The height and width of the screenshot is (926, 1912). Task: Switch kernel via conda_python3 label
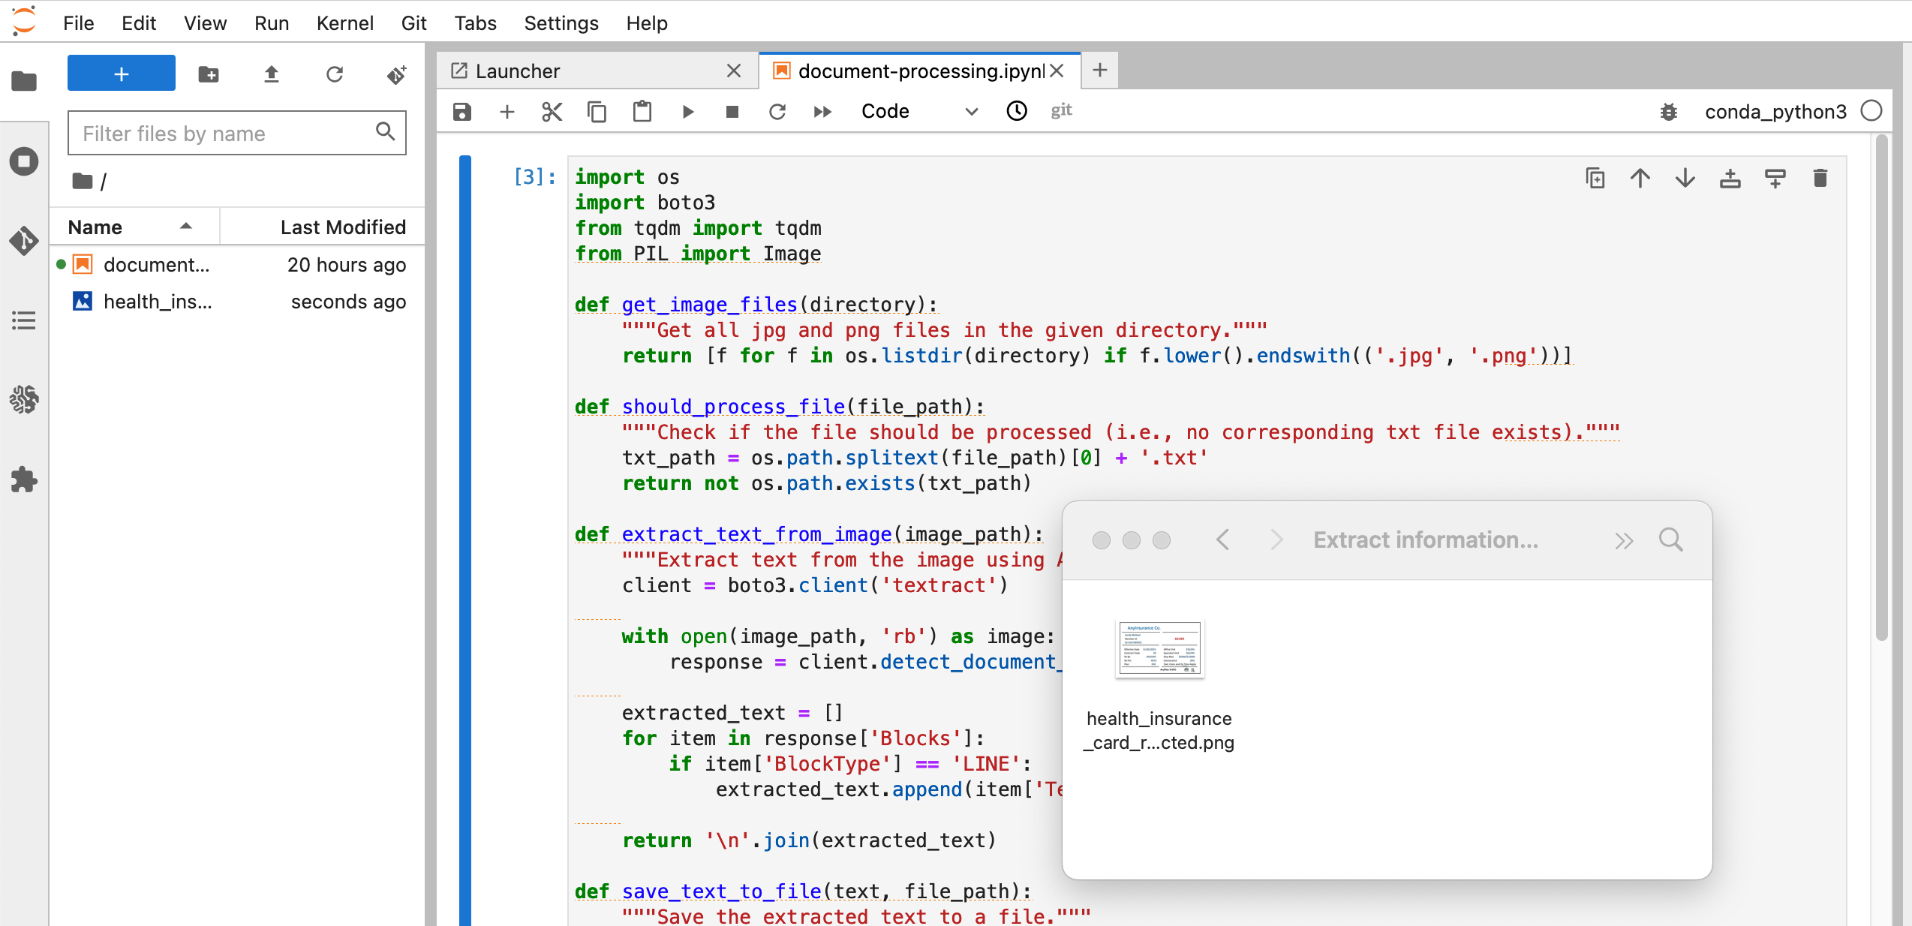pyautogui.click(x=1775, y=112)
